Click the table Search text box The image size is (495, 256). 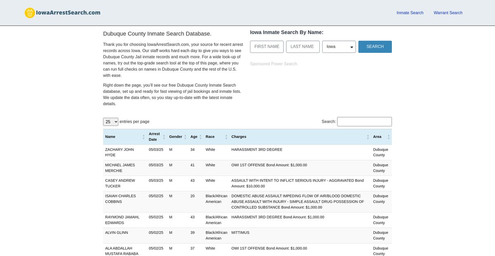364,122
